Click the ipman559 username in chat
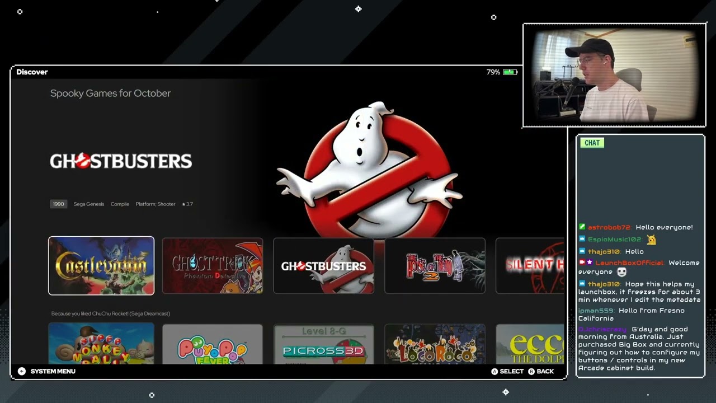Viewport: 716px width, 403px height. pos(596,311)
